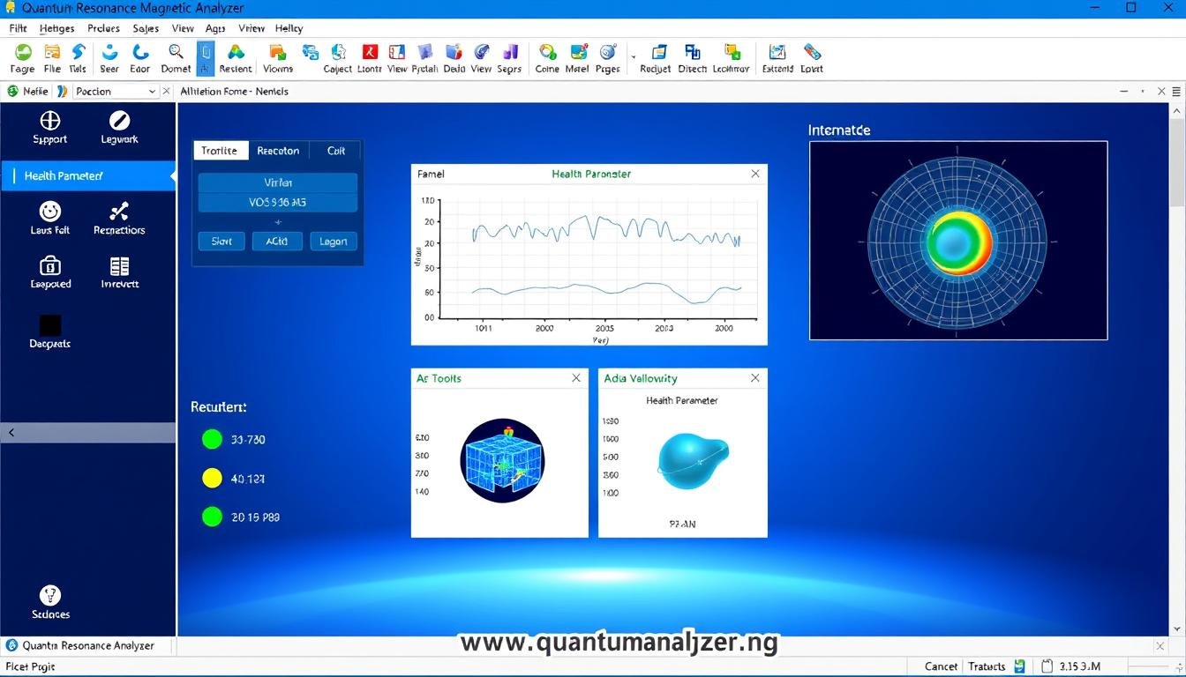This screenshot has width=1186, height=677.
Task: Expand the Poccion dropdown
Action: point(152,91)
